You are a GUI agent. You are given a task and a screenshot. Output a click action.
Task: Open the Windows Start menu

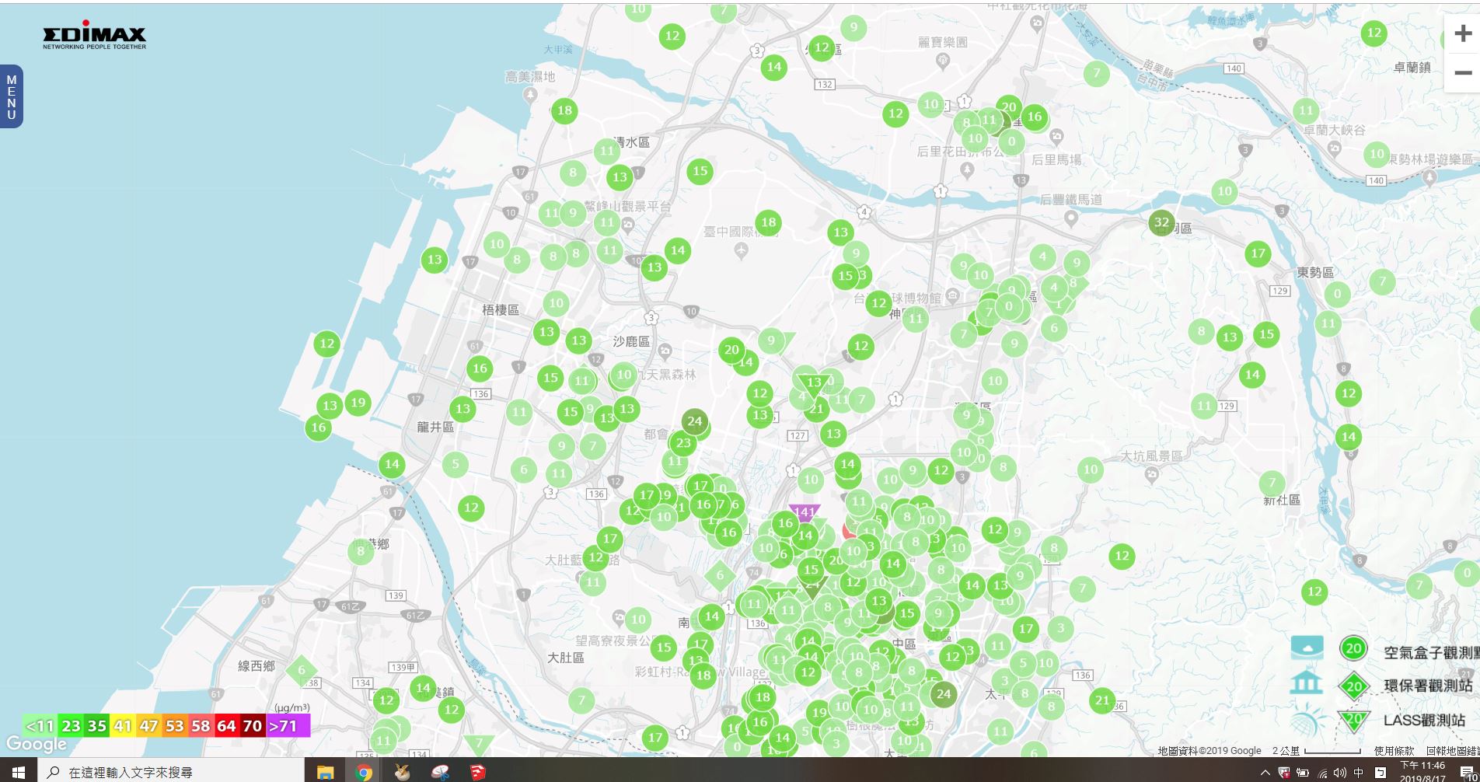18,772
